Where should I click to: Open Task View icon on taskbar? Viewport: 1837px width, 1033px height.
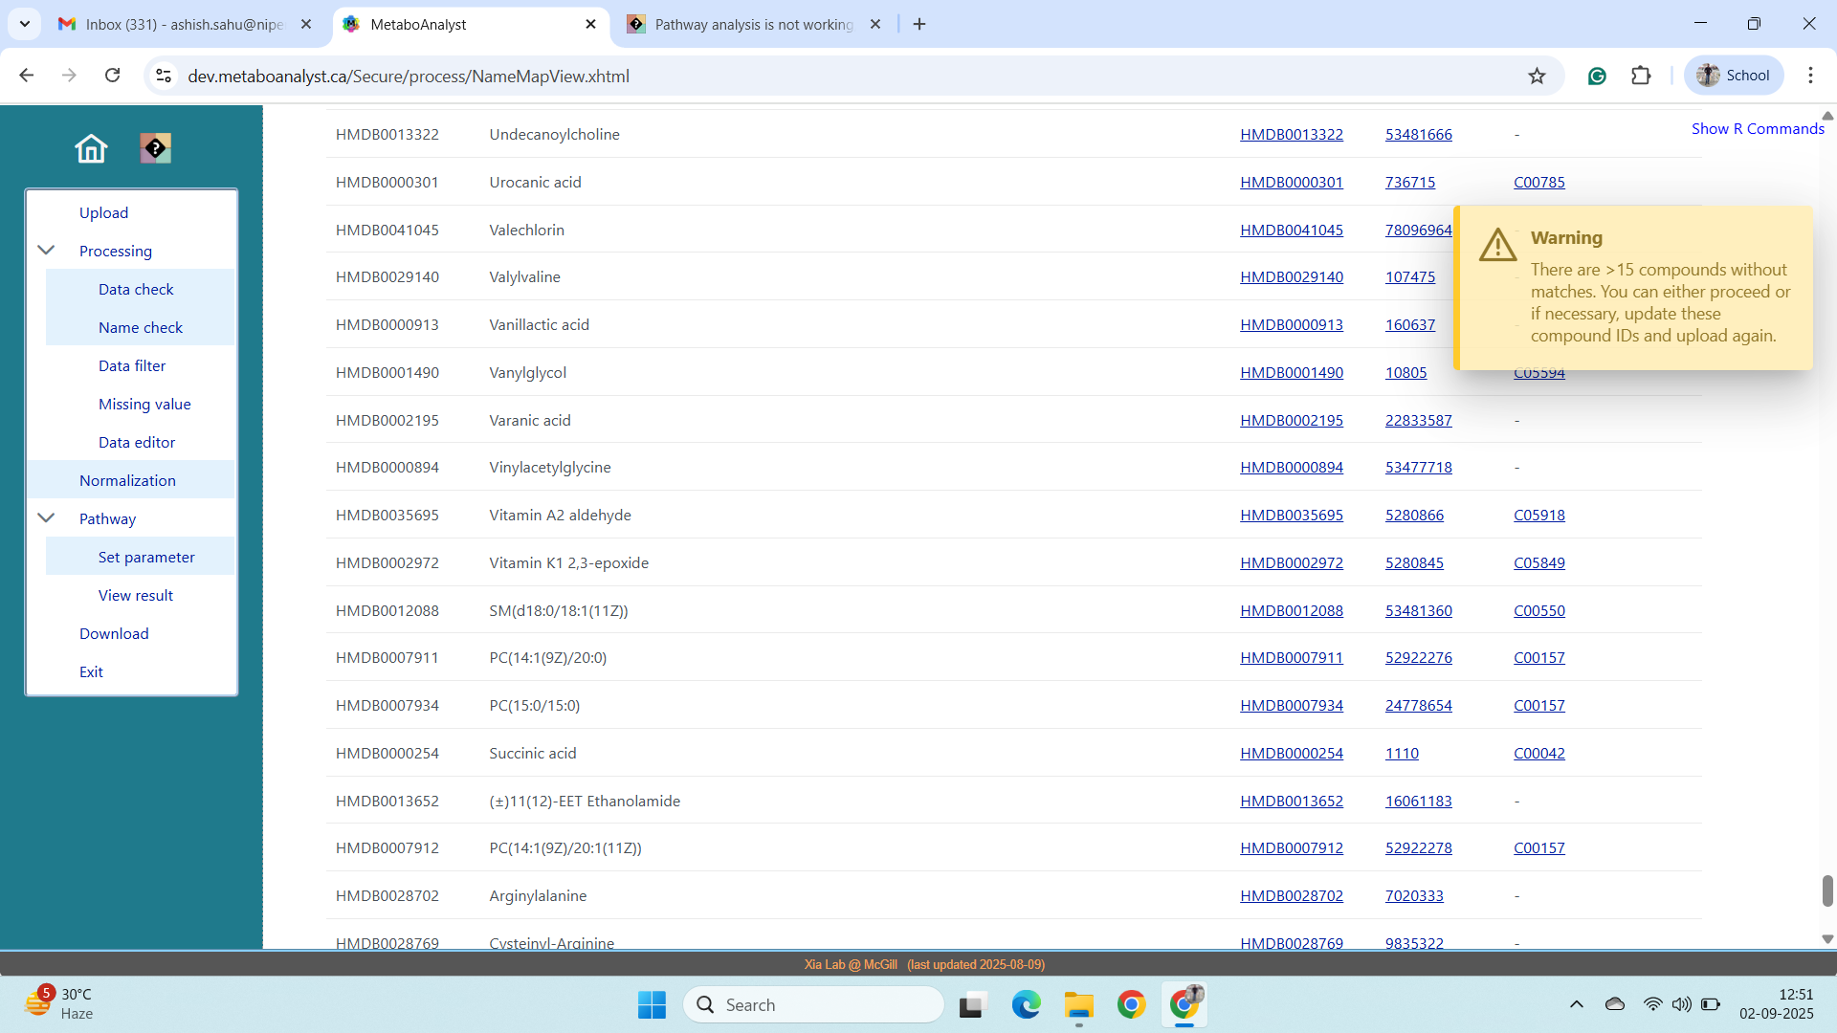(x=972, y=1004)
